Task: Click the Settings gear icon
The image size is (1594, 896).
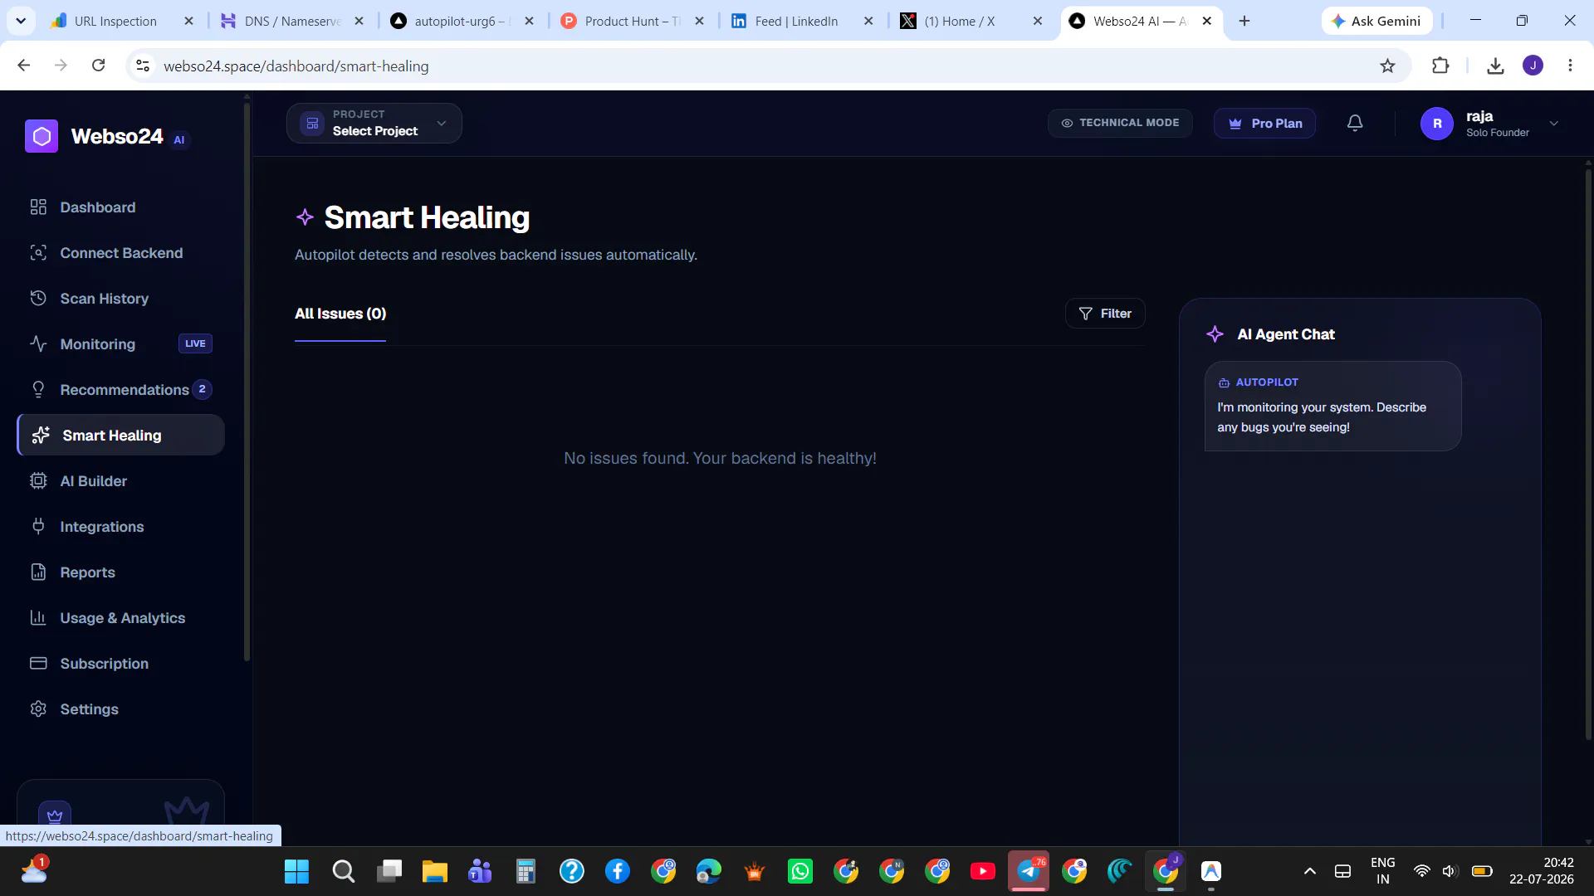Action: (38, 709)
